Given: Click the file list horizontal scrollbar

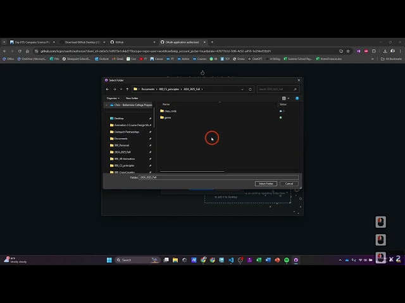Looking at the screenshot, I should tap(192, 171).
